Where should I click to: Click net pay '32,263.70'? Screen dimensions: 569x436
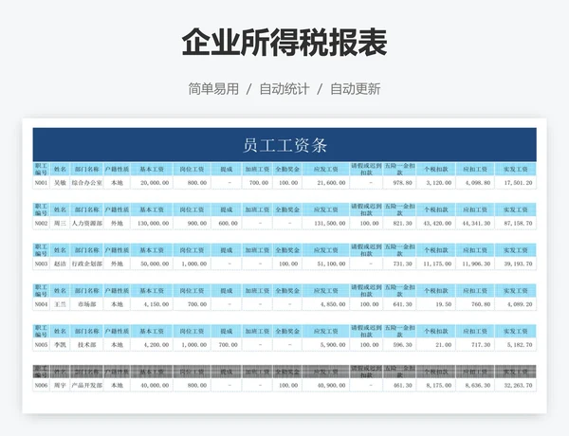[x=518, y=385]
